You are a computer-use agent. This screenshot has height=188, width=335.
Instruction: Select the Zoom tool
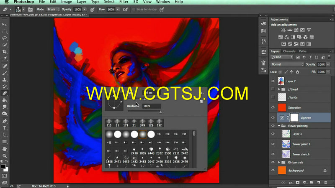coord(5,155)
